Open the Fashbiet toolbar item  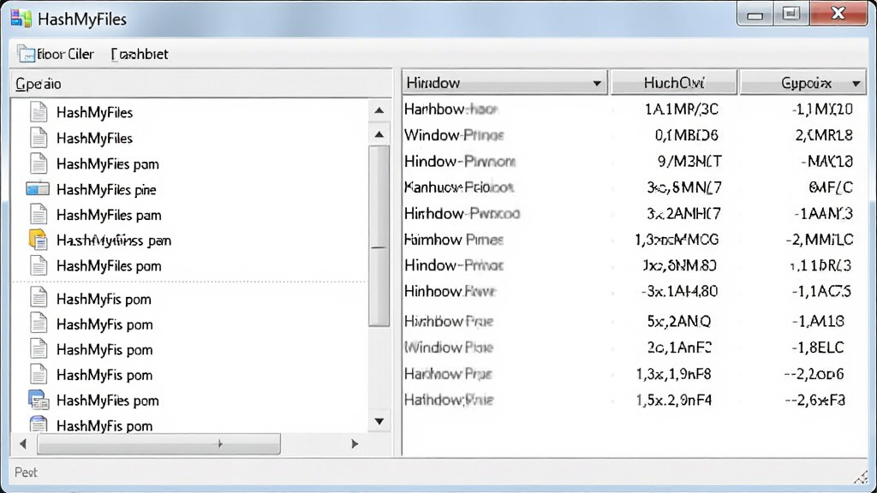pyautogui.click(x=140, y=54)
